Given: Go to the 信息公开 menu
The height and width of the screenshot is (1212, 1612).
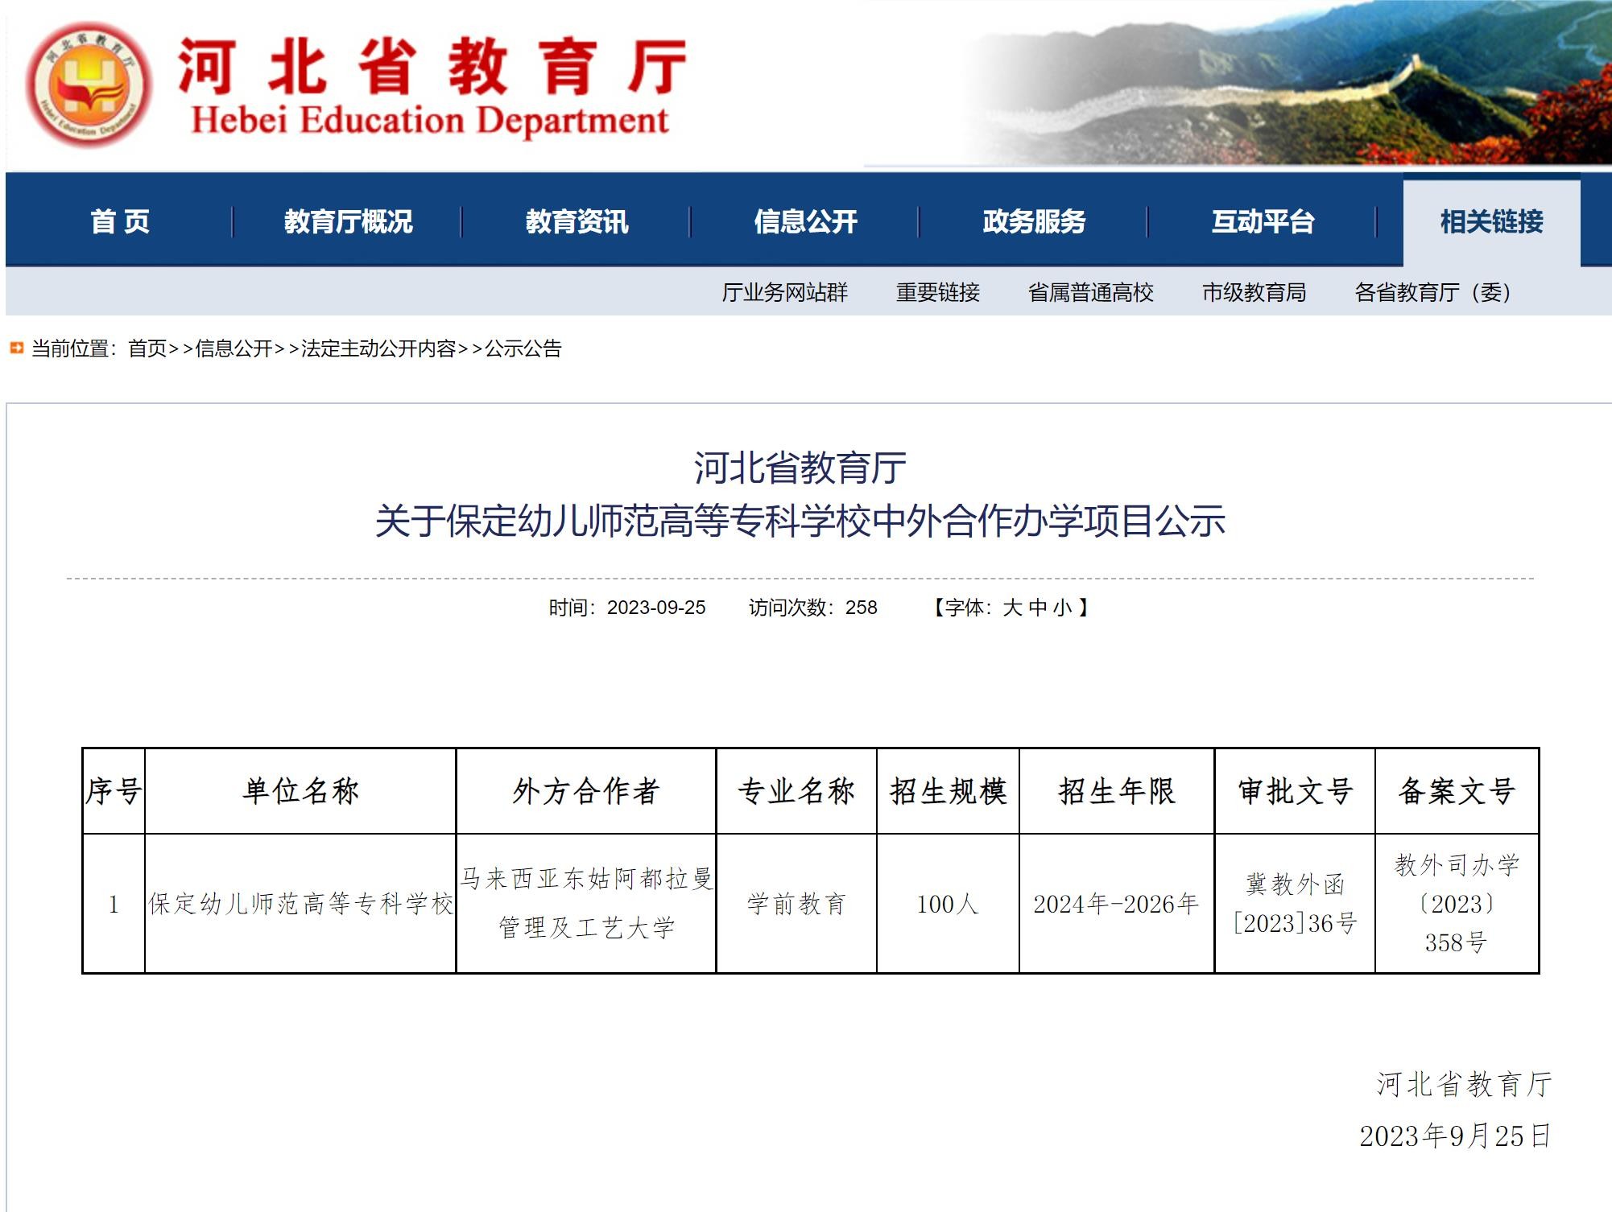Looking at the screenshot, I should [x=805, y=221].
